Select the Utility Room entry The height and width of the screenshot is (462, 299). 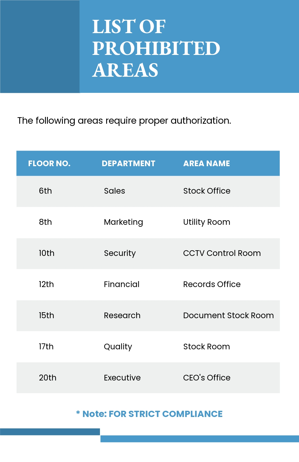click(x=207, y=222)
